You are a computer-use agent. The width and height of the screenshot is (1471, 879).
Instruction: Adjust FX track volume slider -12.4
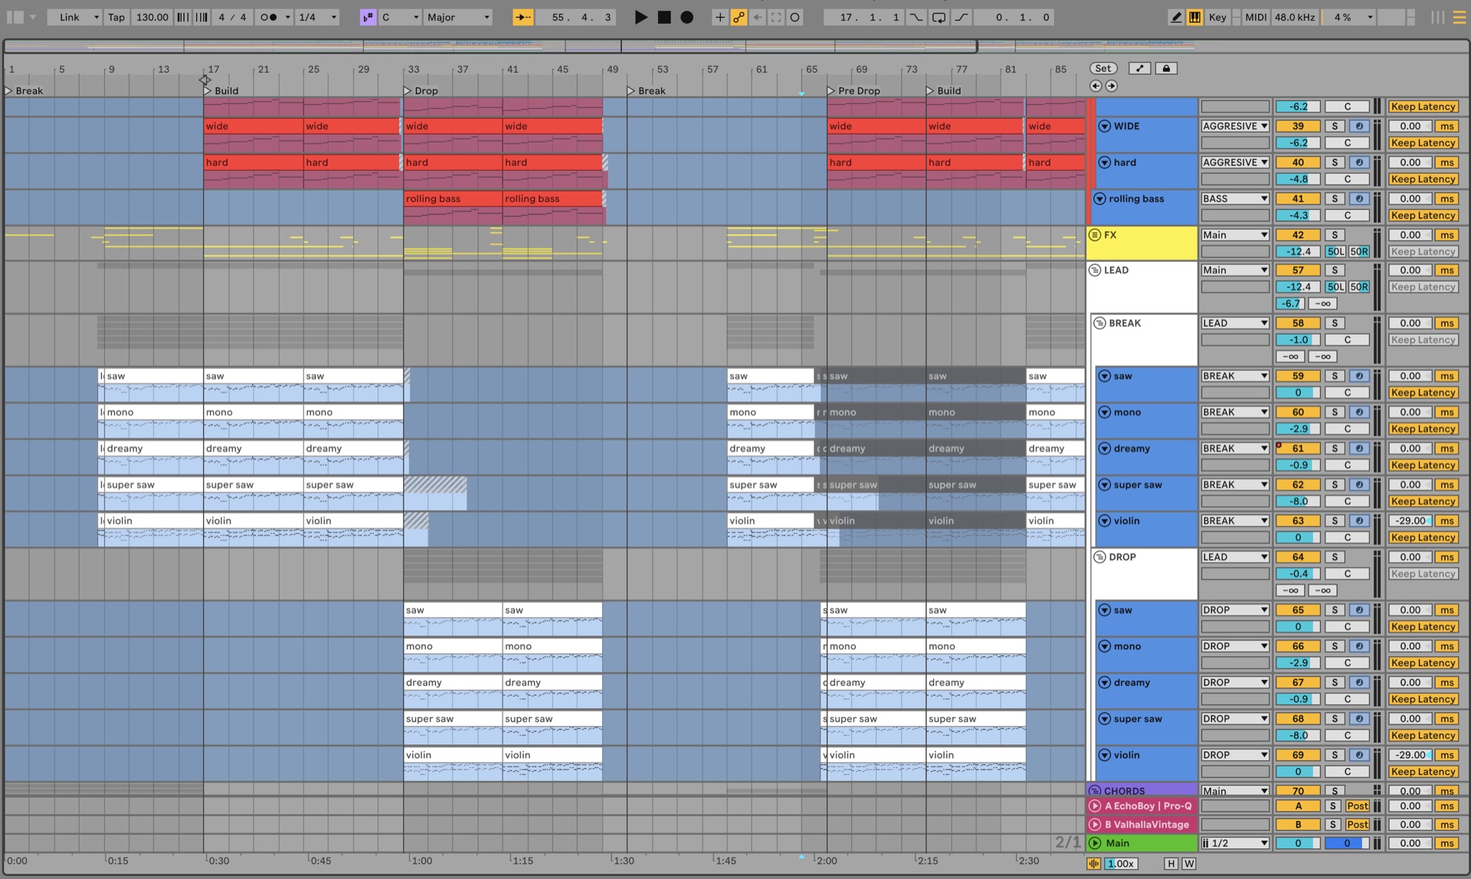(1298, 251)
